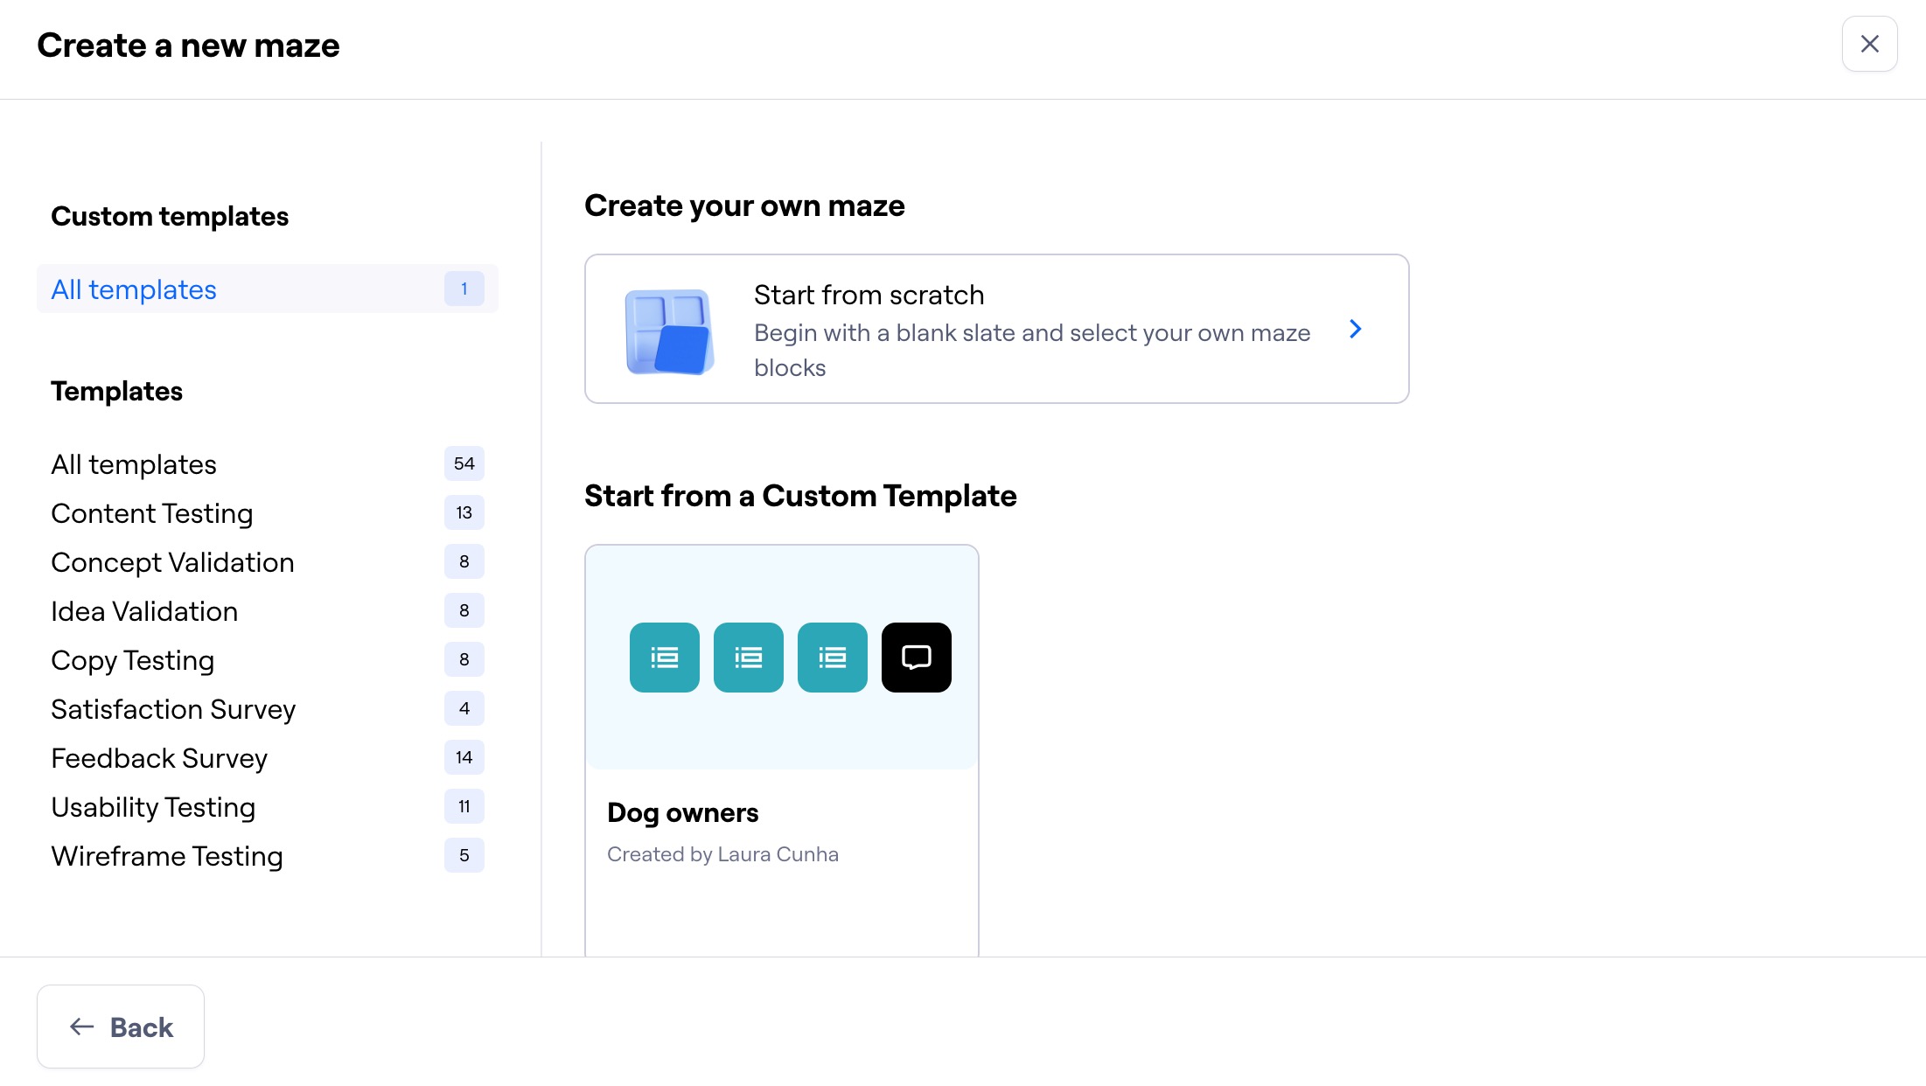Viewport: 1926px width, 1086px height.
Task: Click the back arrow icon
Action: 80,1027
